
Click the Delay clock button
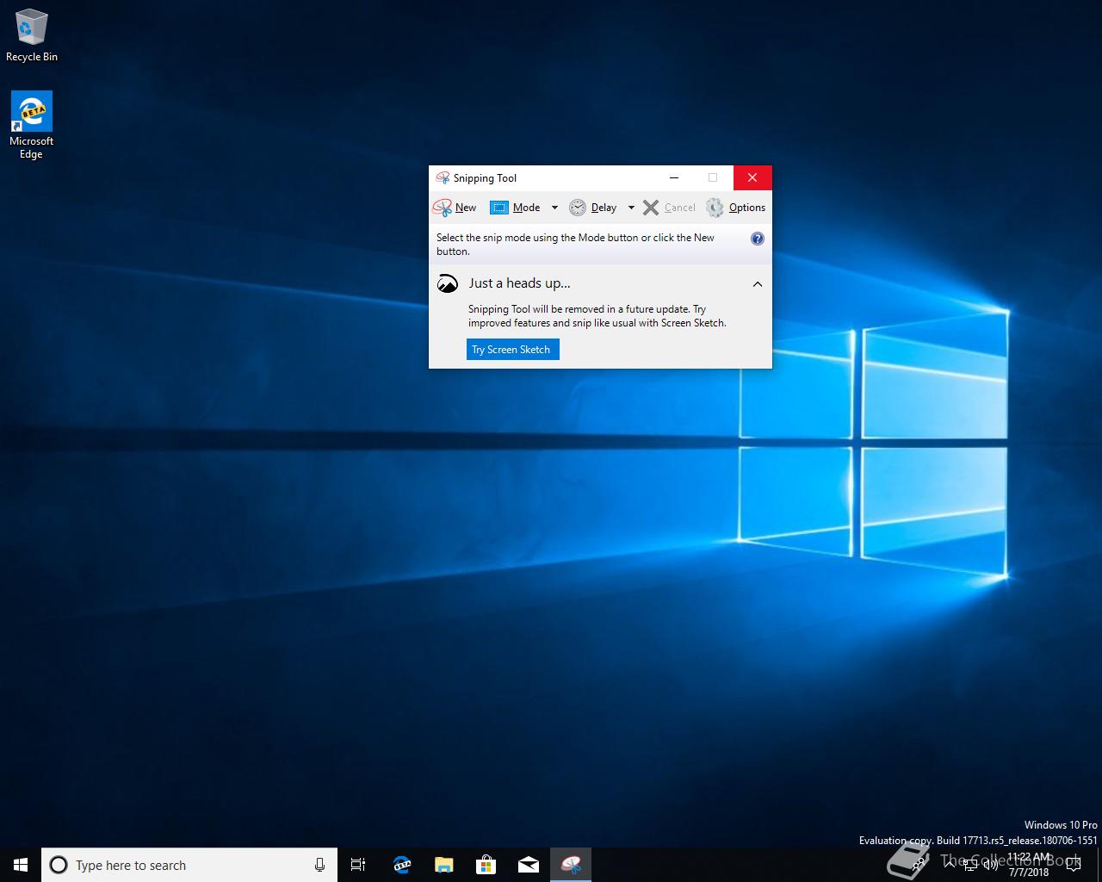tap(593, 208)
